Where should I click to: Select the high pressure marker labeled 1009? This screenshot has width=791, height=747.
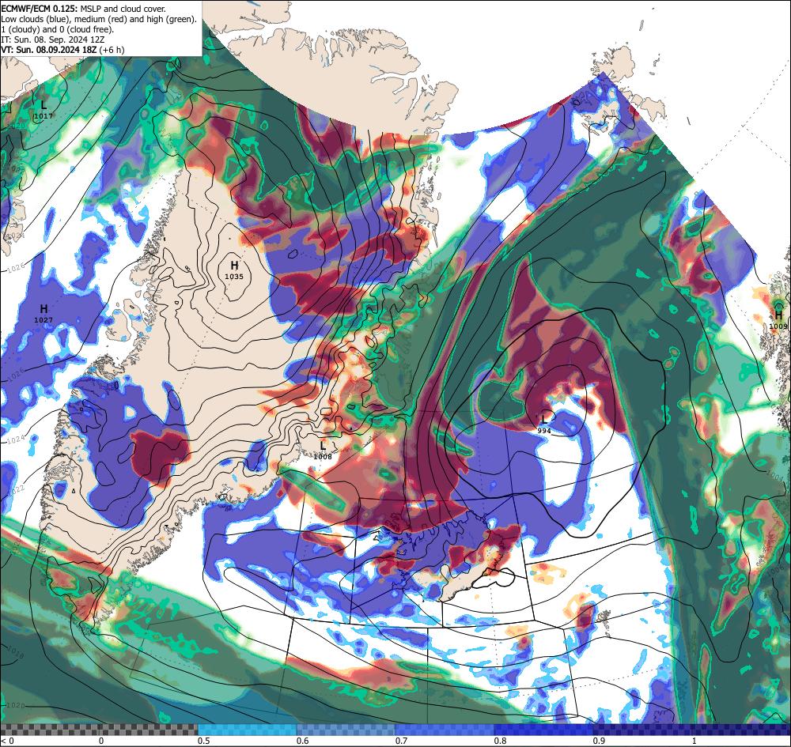tap(778, 319)
